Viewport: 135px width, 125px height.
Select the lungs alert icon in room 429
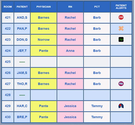coord(121,106)
